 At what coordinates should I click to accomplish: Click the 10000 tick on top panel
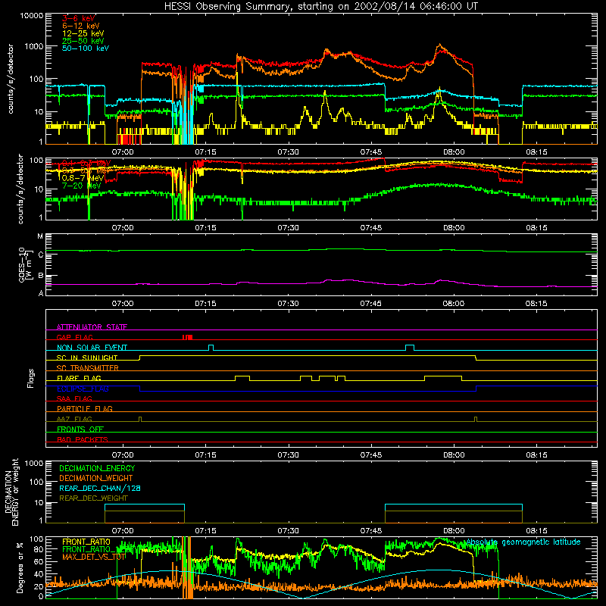pos(32,15)
